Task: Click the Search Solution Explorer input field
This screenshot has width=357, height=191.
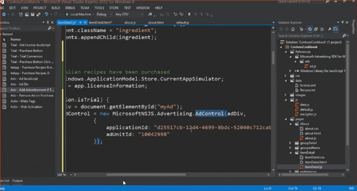Action: [x=310, y=36]
